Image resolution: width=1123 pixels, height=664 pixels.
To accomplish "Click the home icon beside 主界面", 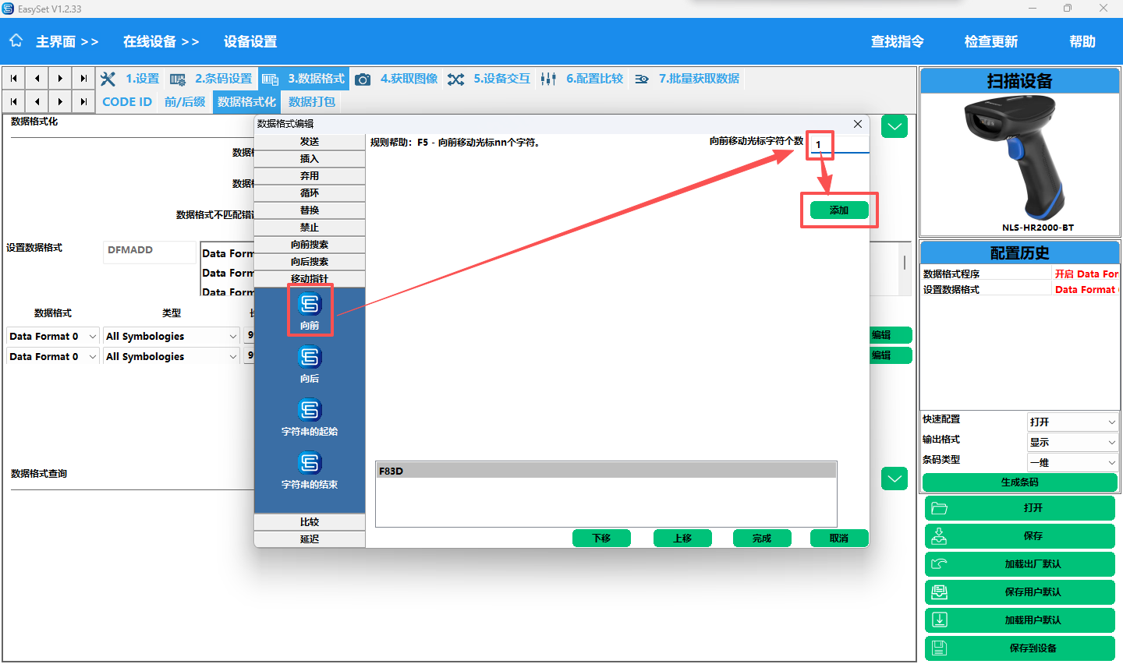I will click(16, 41).
